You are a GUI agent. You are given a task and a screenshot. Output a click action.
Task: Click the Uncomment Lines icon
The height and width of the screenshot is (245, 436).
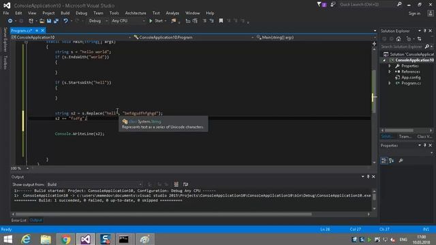[212, 21]
